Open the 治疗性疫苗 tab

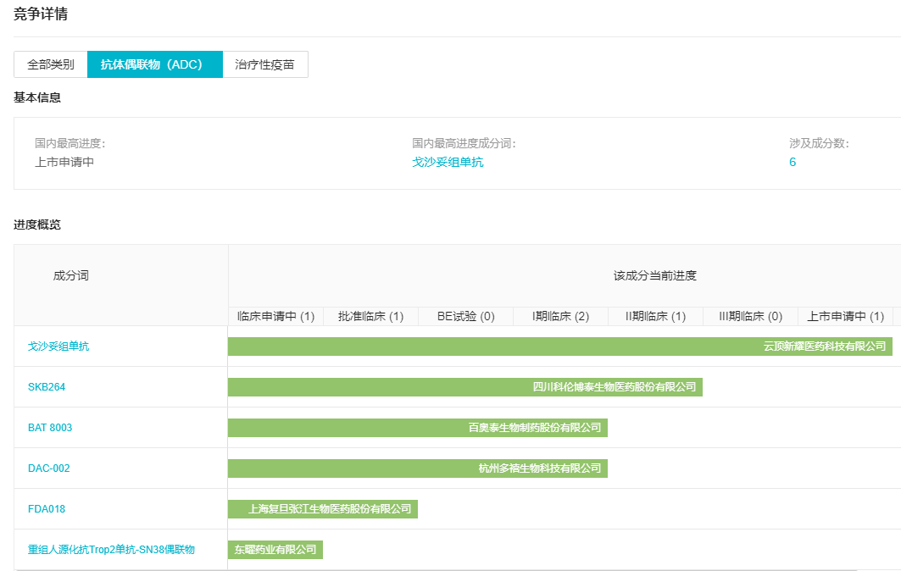coord(265,64)
